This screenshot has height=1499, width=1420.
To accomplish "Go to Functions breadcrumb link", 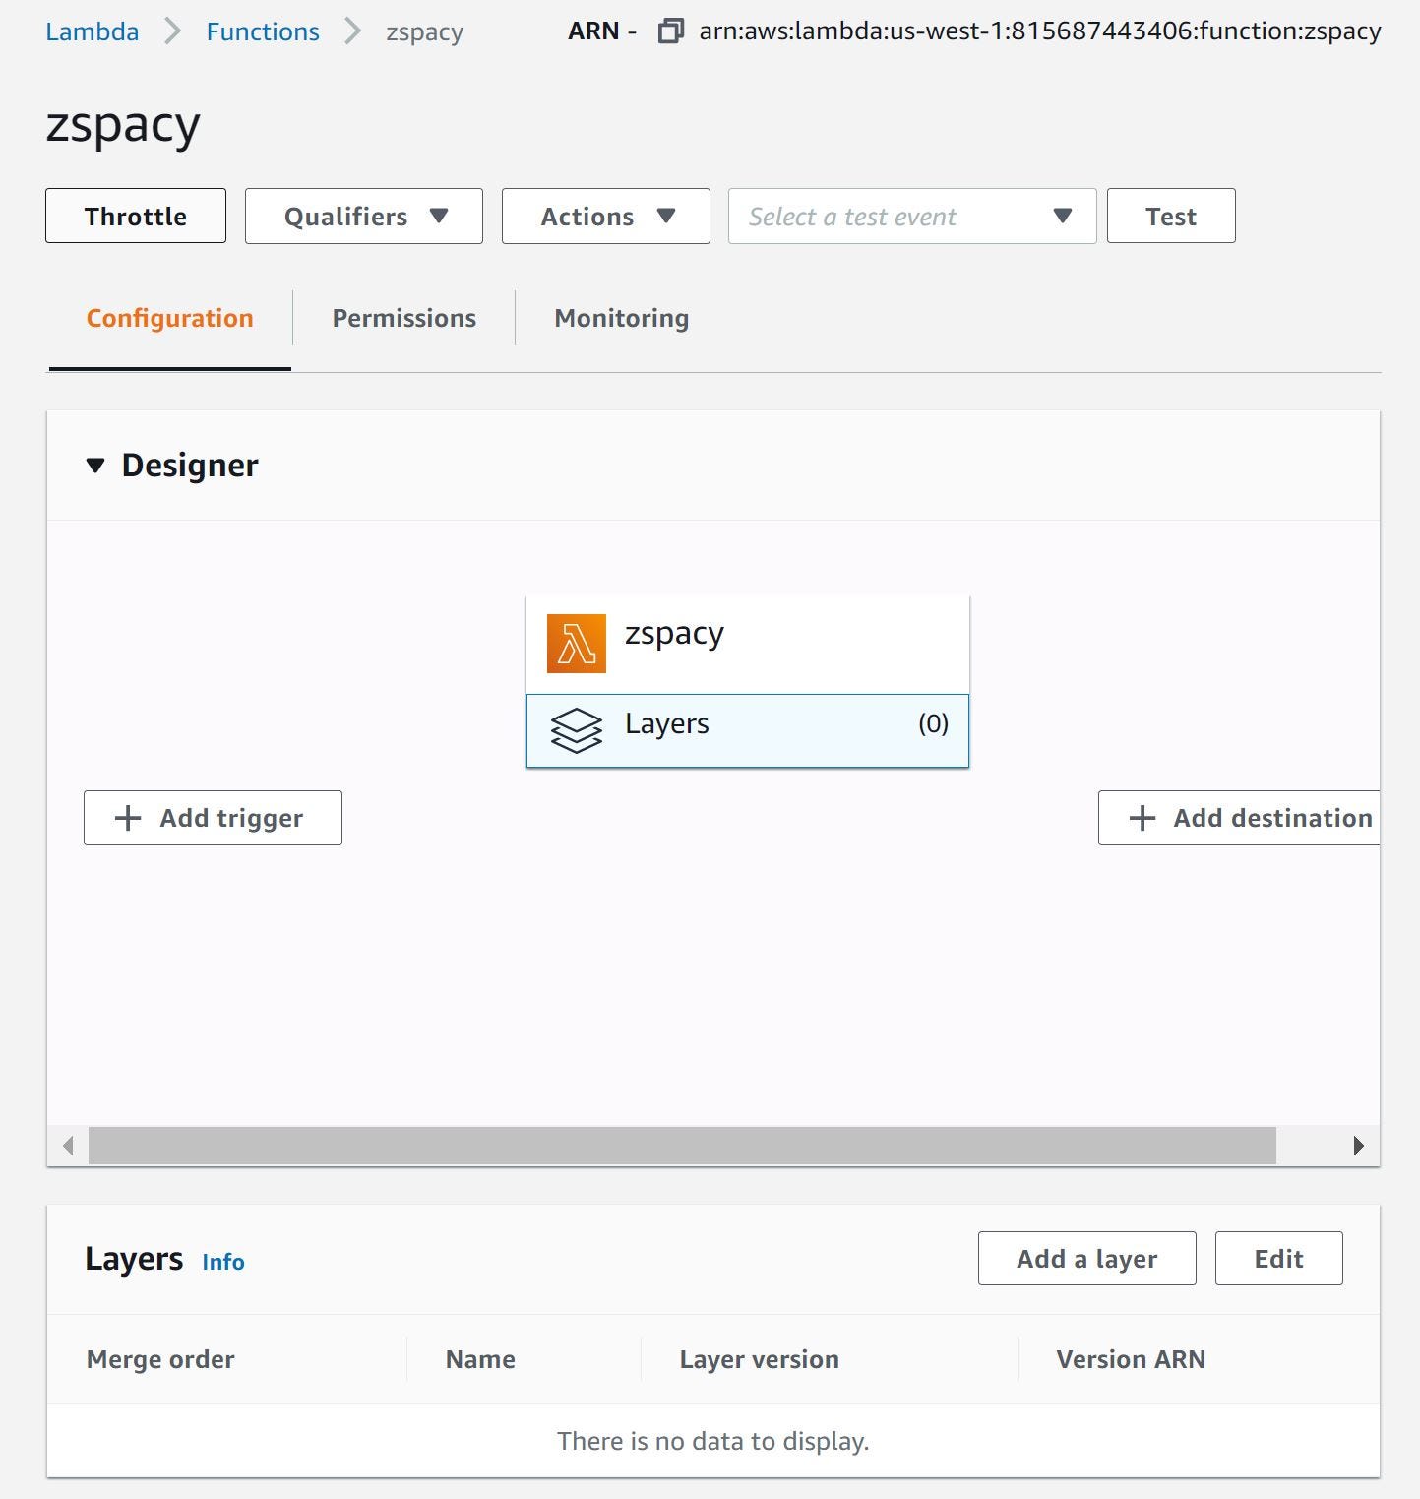I will point(263,31).
